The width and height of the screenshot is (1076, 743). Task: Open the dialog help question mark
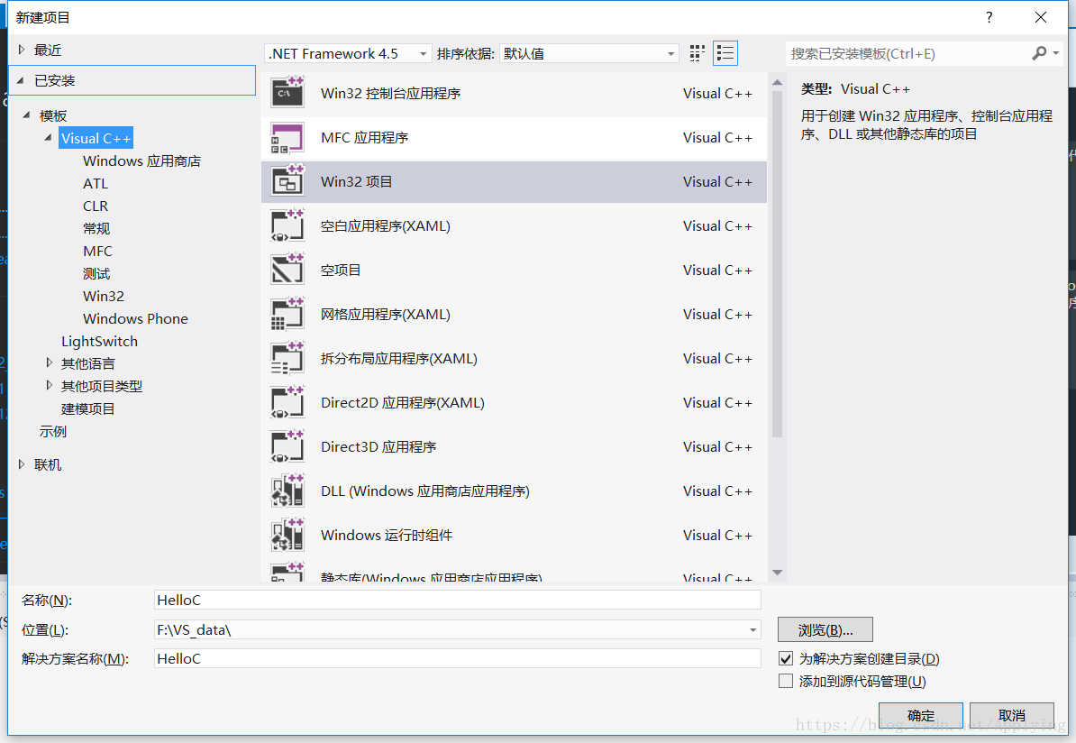click(989, 17)
